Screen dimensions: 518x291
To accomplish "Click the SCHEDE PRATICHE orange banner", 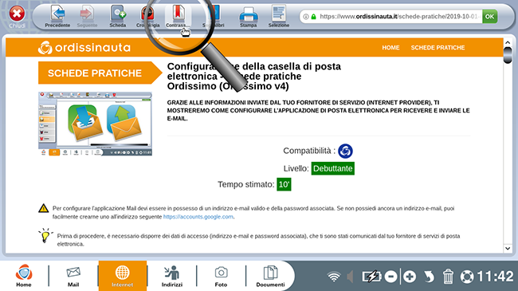I will coord(100,73).
